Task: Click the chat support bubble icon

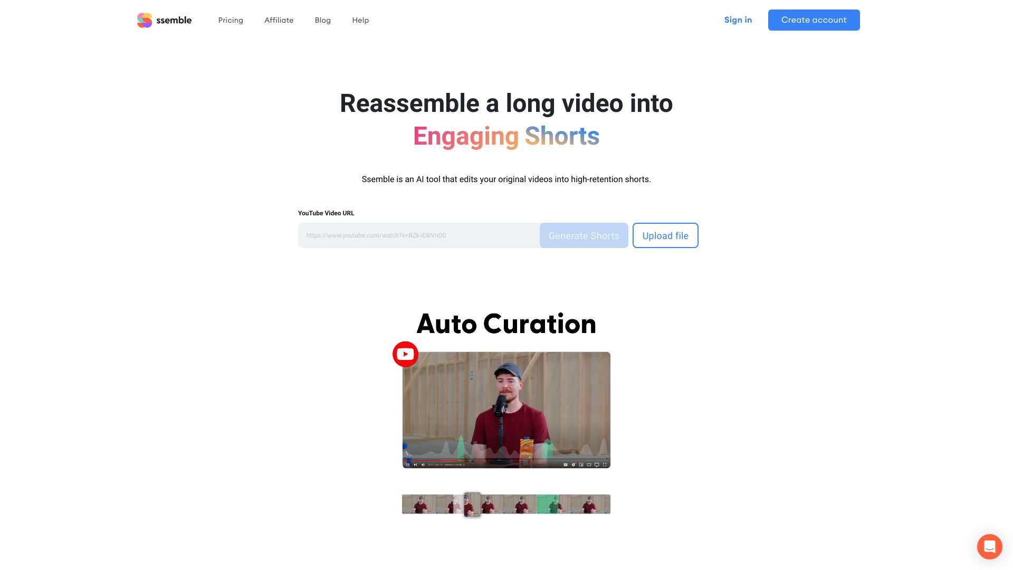Action: (x=989, y=546)
